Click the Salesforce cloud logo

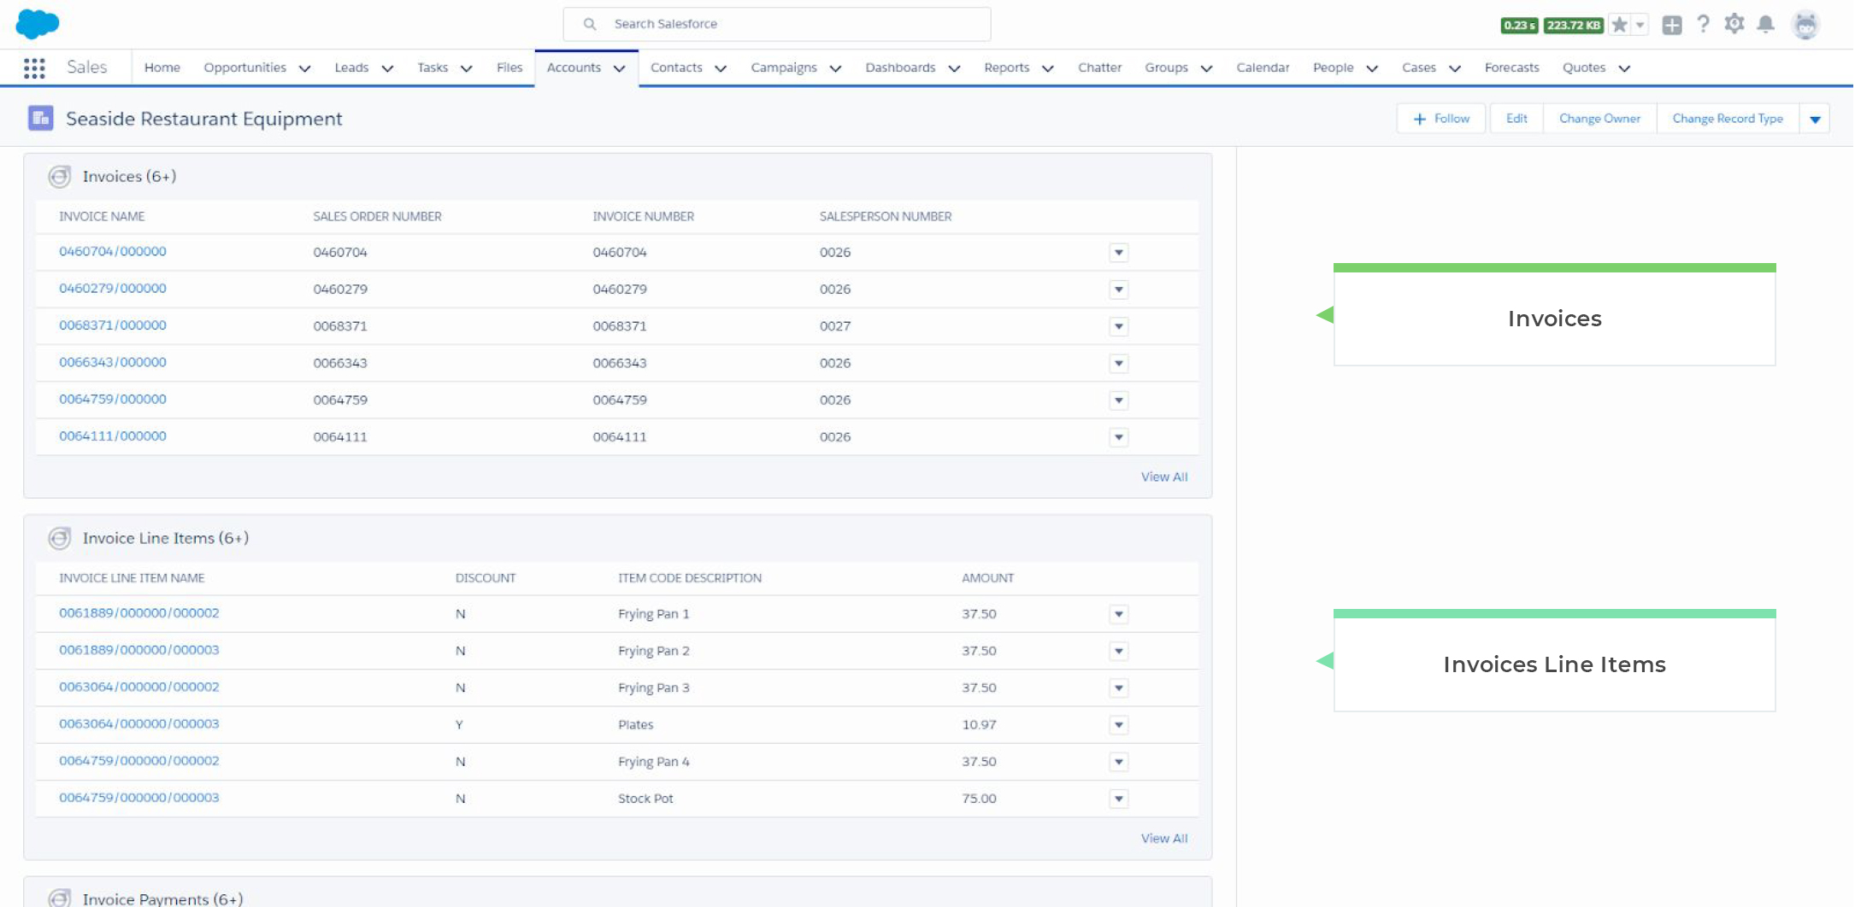37,23
